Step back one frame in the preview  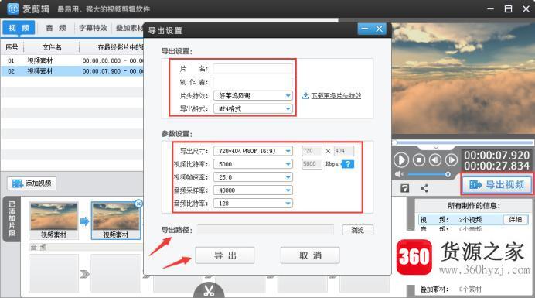pos(435,160)
